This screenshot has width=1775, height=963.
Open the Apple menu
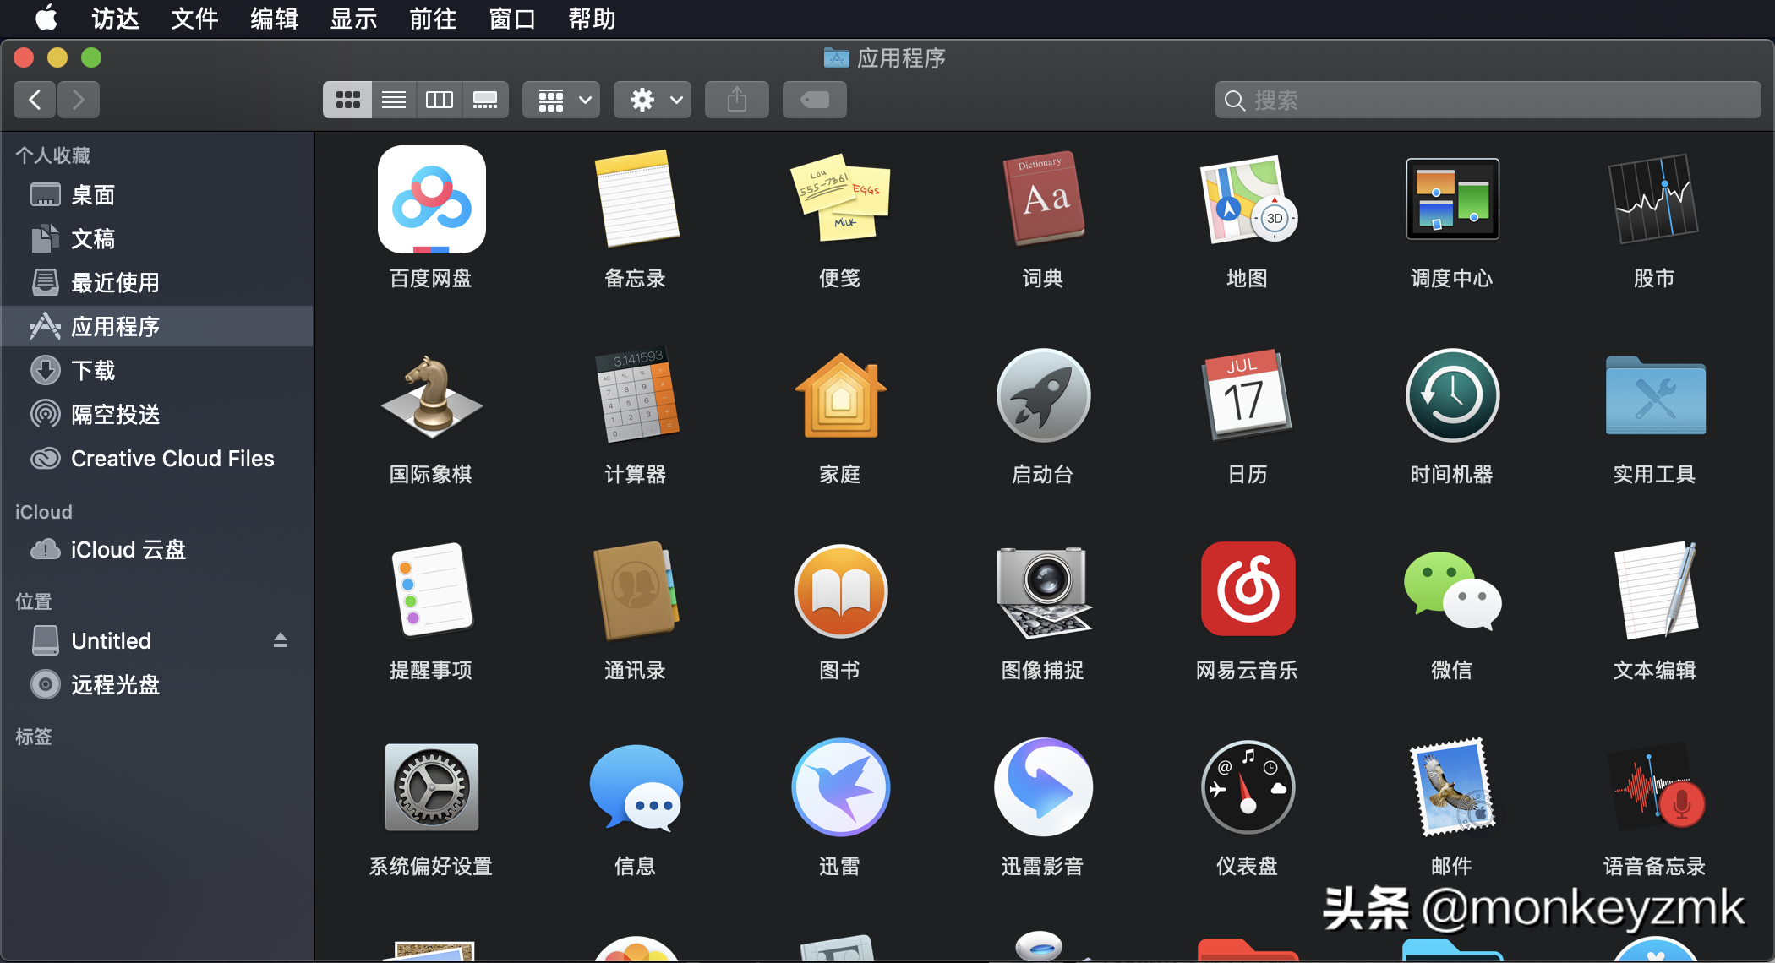[47, 19]
